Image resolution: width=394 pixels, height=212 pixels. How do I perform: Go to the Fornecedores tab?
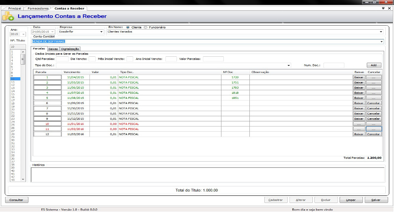(x=38, y=8)
